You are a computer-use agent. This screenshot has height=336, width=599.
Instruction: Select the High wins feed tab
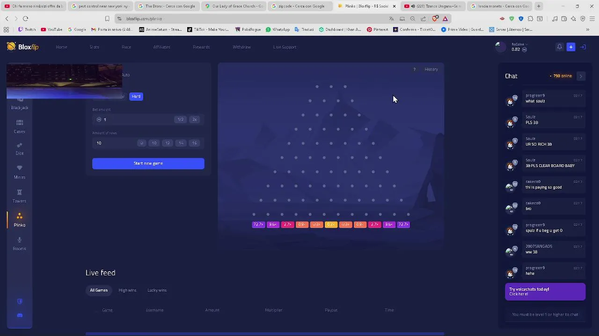(127, 290)
